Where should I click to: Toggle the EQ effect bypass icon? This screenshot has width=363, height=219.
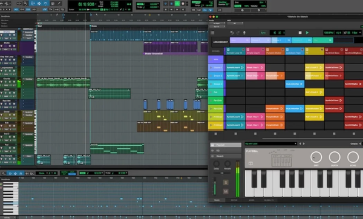[212, 151]
